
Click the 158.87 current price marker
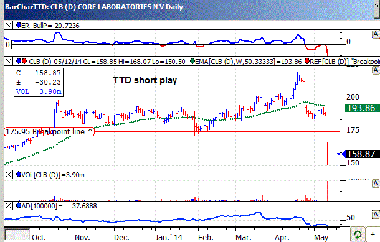pyautogui.click(x=360, y=154)
